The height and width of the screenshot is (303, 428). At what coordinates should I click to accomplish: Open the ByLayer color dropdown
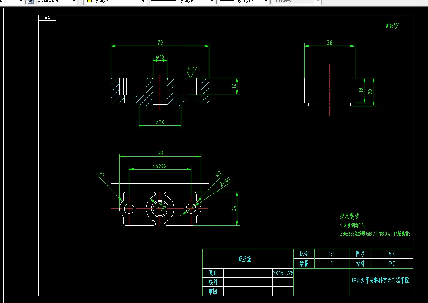pyautogui.click(x=116, y=2)
